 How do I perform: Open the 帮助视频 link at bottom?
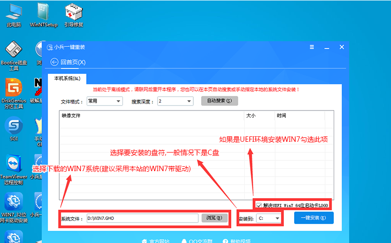[237, 241]
